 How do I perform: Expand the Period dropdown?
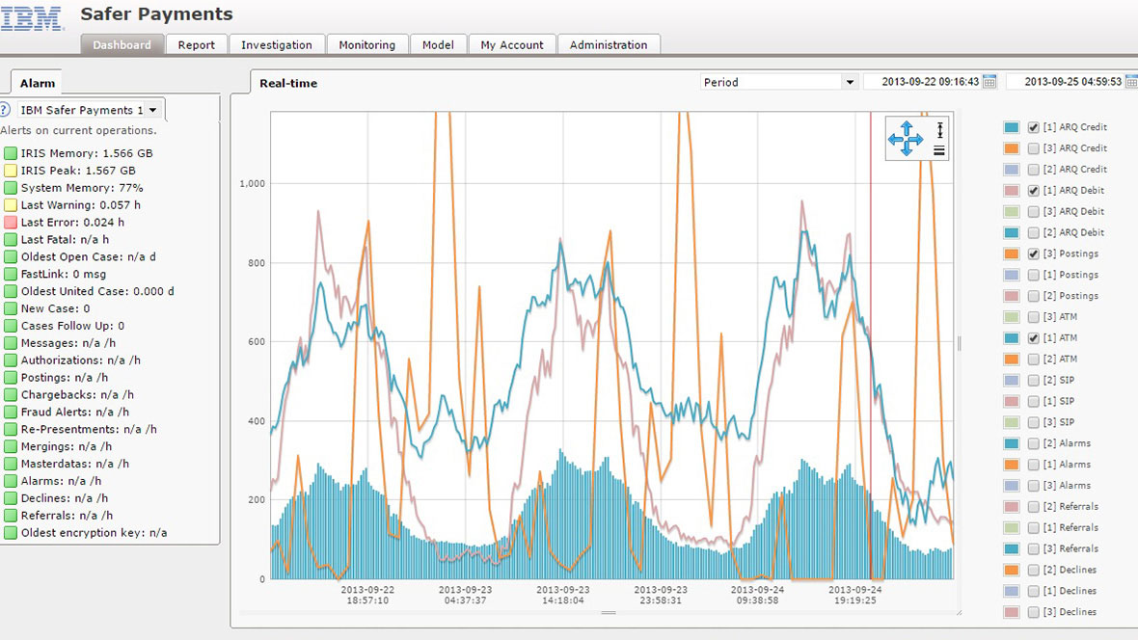(850, 83)
